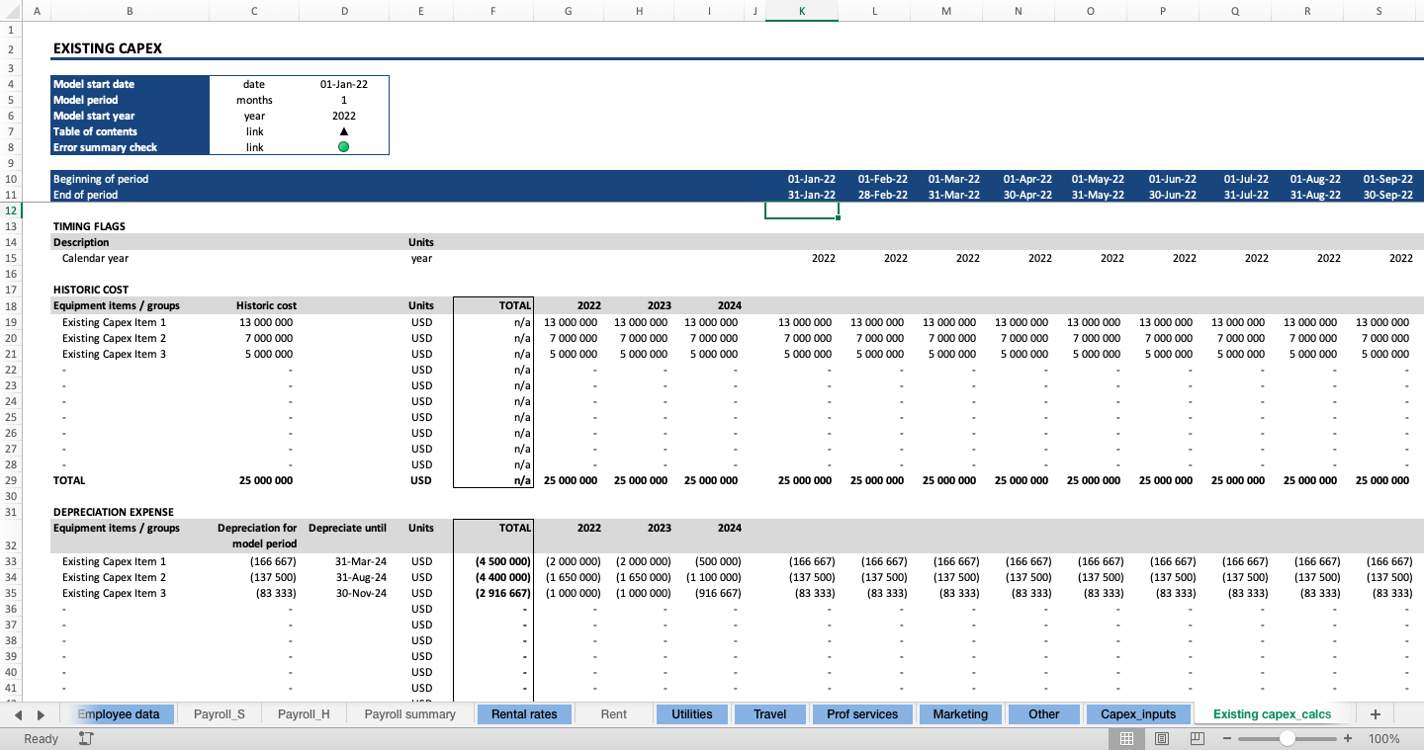Open the Marketing sheet tab
The width and height of the screenshot is (1424, 750).
tap(960, 714)
